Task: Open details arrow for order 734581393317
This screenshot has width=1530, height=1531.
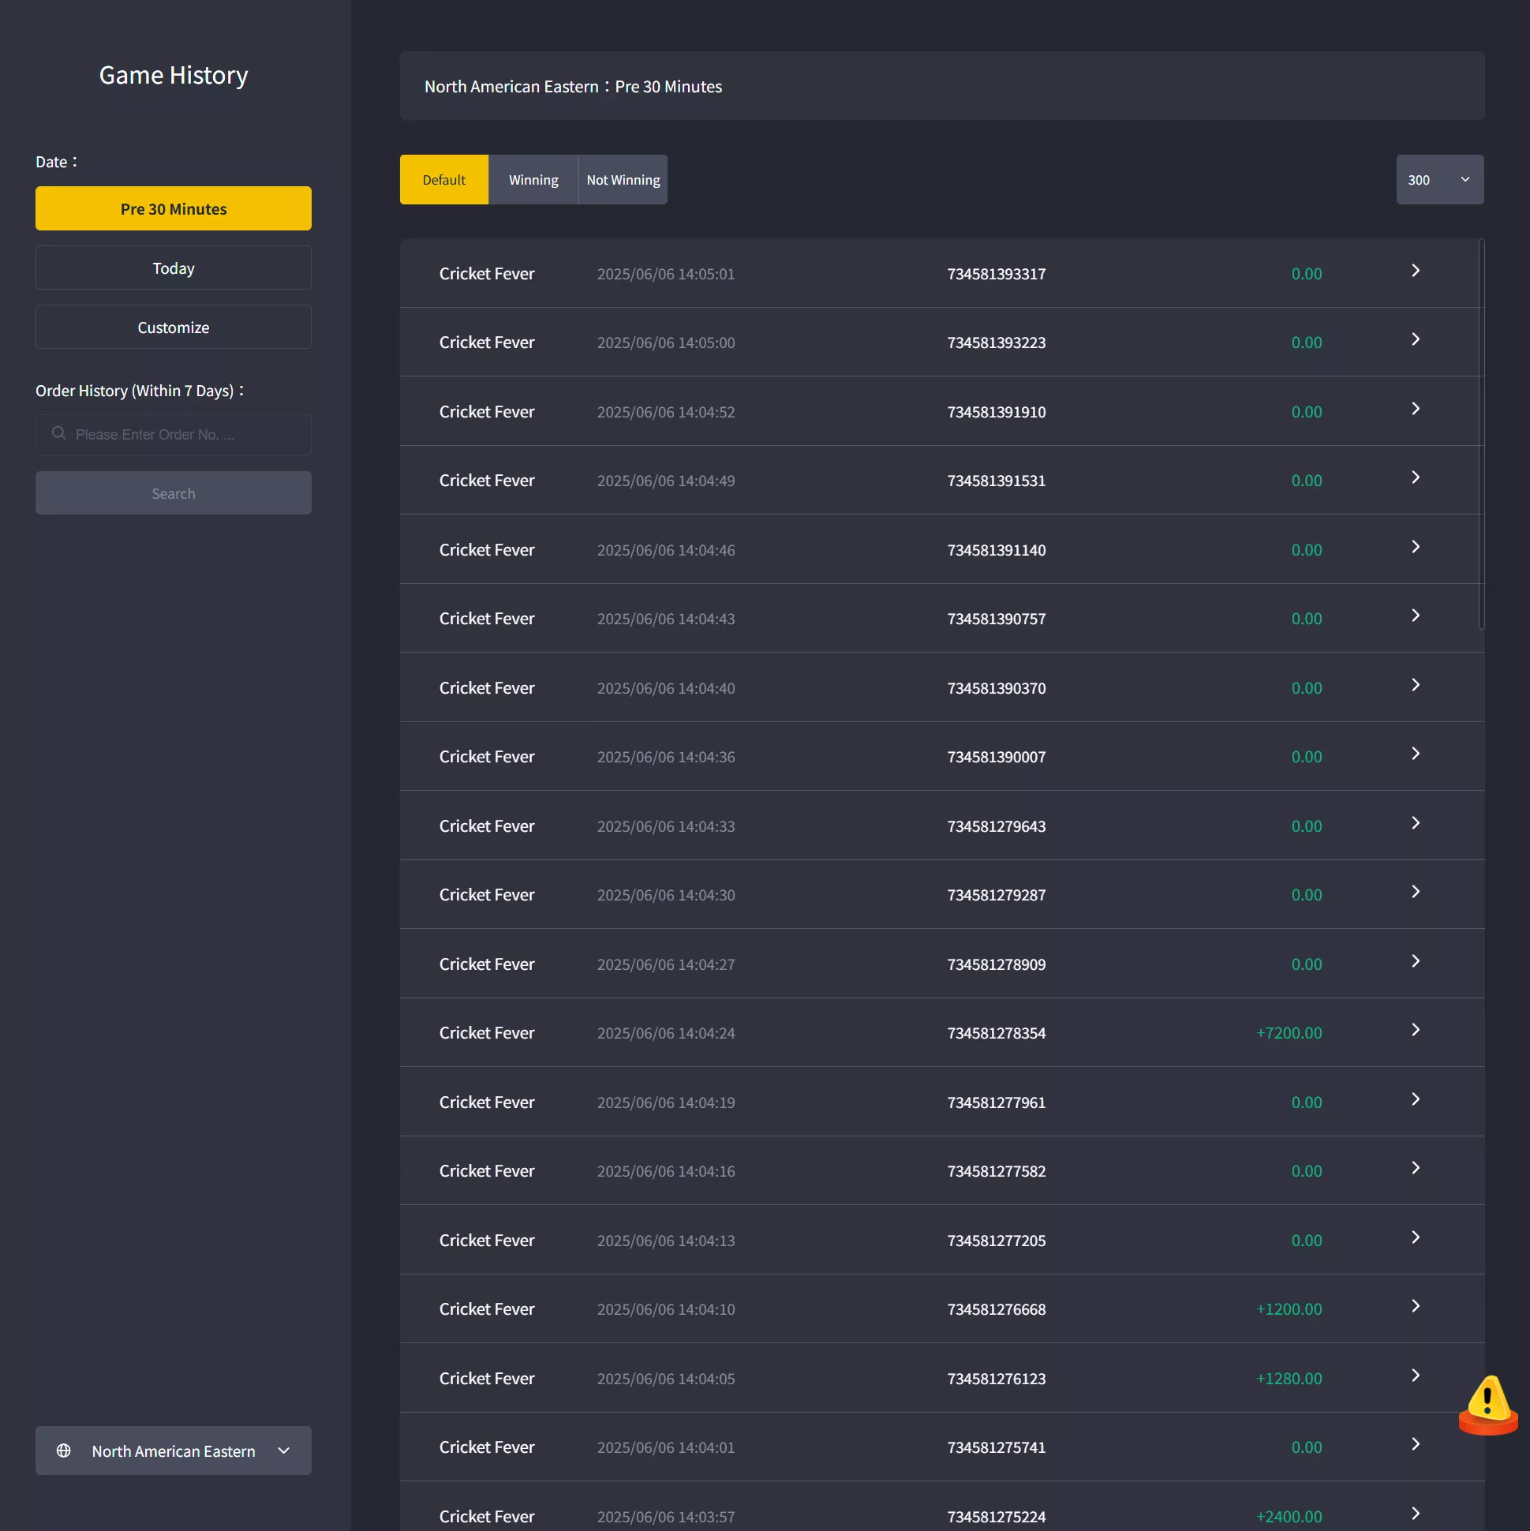Action: point(1415,271)
